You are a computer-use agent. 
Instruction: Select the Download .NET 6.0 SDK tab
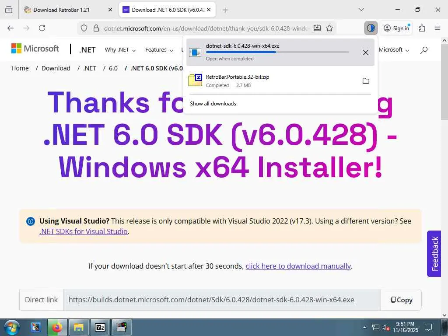pyautogui.click(x=167, y=10)
